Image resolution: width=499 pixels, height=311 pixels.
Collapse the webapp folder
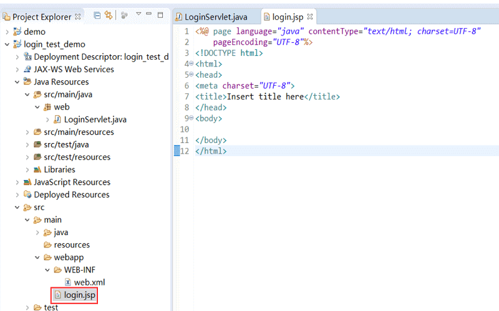coord(37,258)
